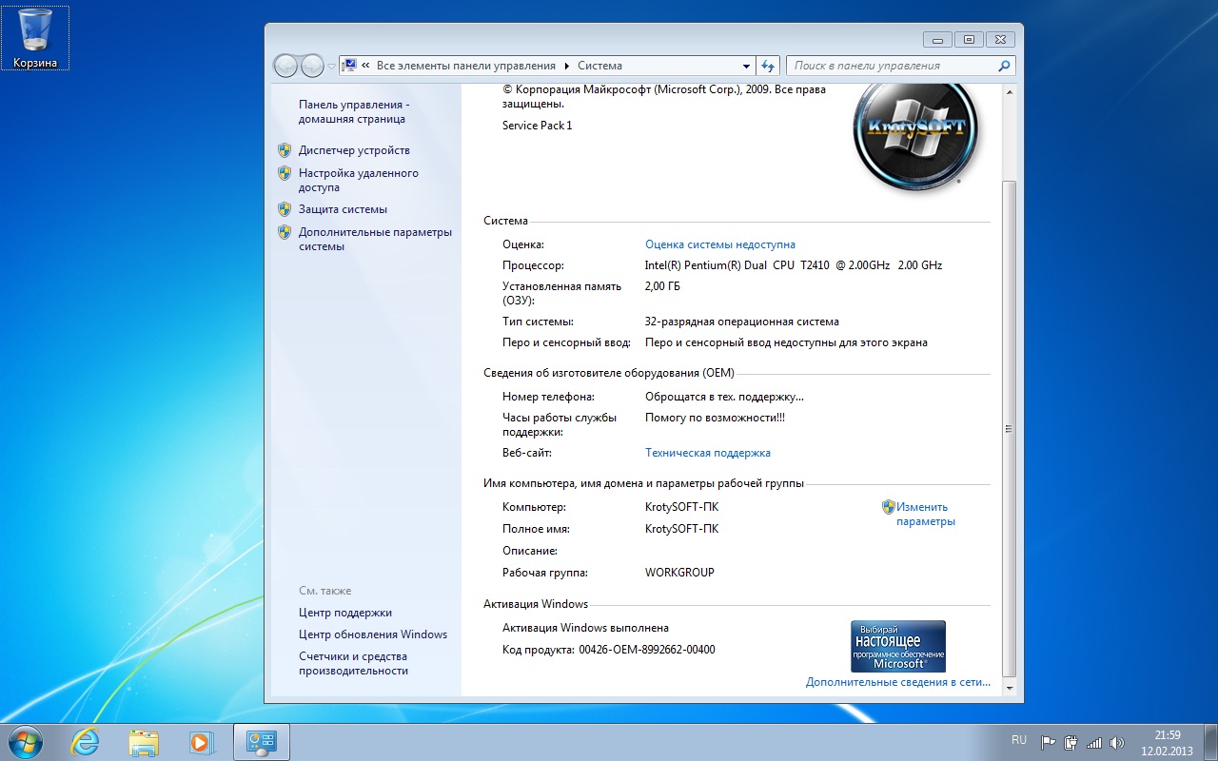1218x761 pixels.
Task: Click the genuine Microsoft software badge
Action: (898, 647)
